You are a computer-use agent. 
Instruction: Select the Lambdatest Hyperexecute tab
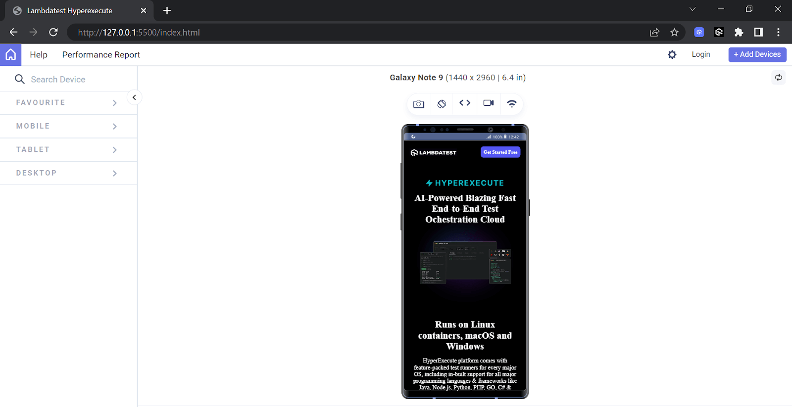click(x=79, y=10)
